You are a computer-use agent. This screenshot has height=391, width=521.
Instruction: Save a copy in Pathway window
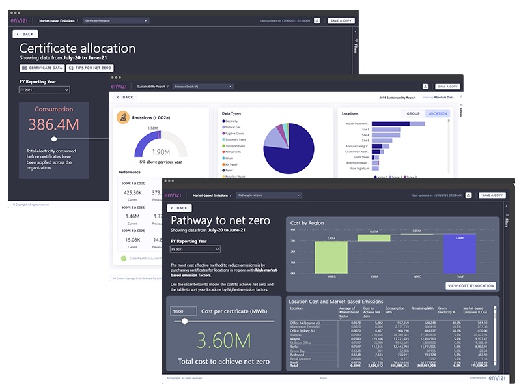[492, 195]
